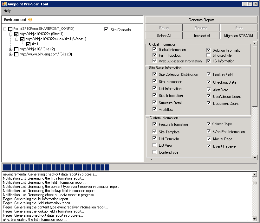The width and height of the screenshot is (260, 223).
Task: Click the scroll-down arrow on the options panel
Action: [x=255, y=158]
